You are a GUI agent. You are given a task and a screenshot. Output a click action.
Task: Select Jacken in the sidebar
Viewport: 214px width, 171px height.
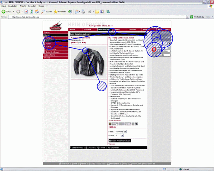(x=56, y=41)
